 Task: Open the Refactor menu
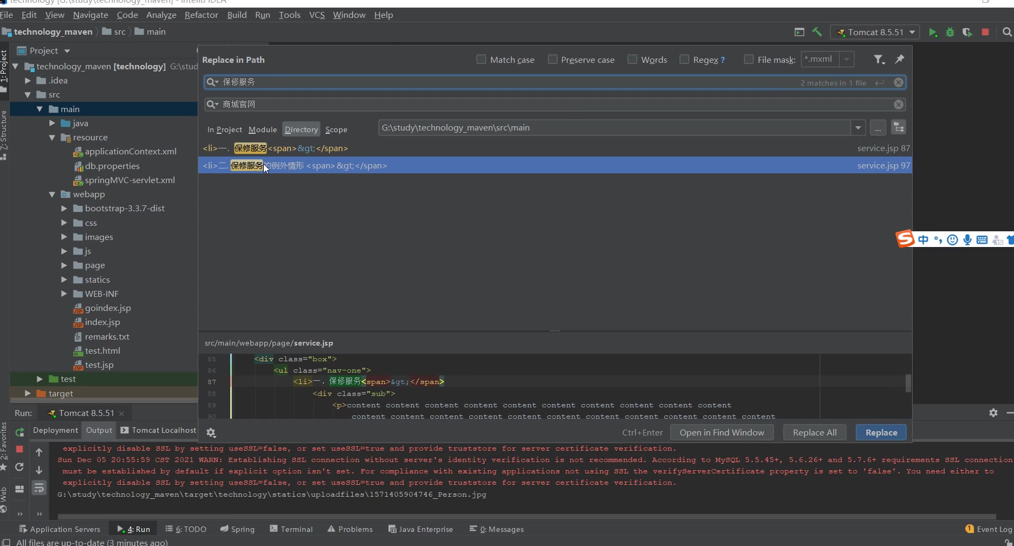[201, 15]
